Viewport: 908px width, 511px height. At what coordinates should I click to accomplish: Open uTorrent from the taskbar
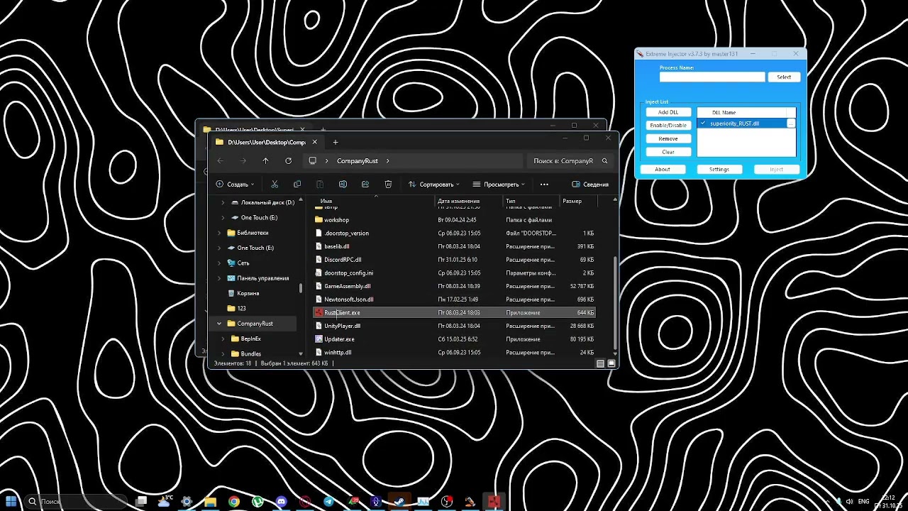point(258,501)
